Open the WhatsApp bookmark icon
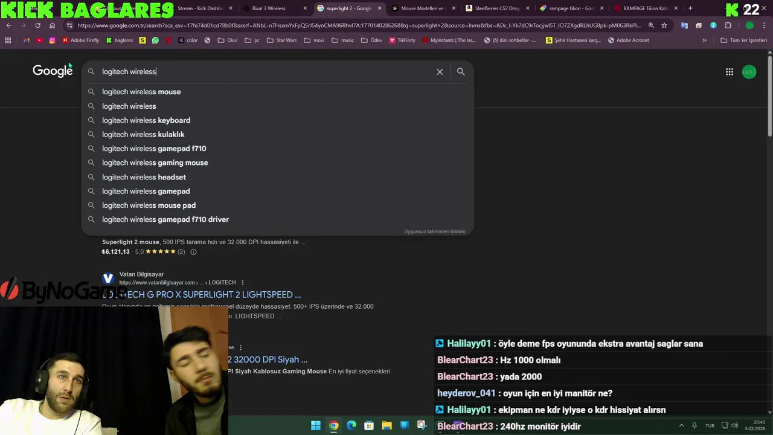773x435 pixels. [155, 40]
